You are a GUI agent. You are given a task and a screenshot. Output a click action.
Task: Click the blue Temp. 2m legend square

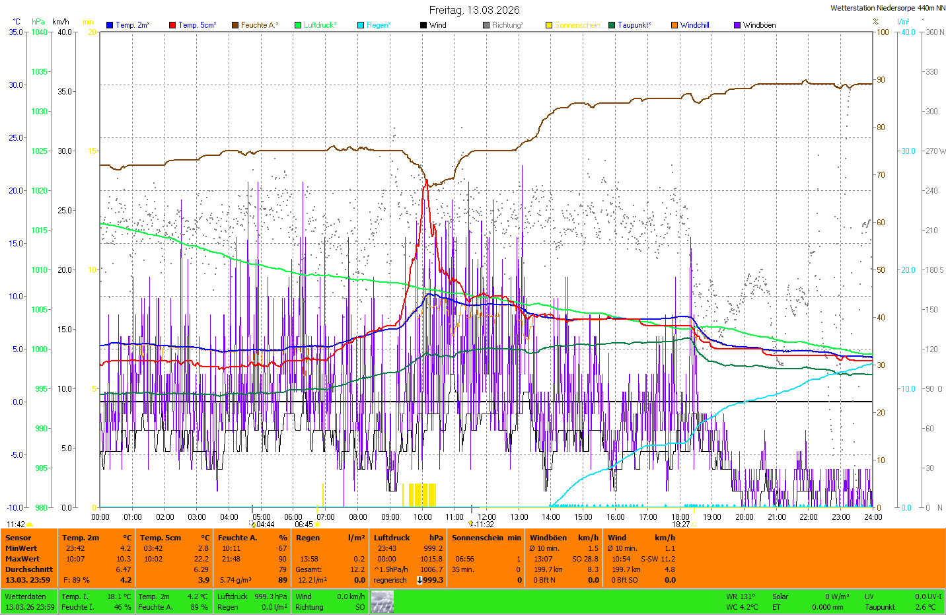click(x=110, y=25)
